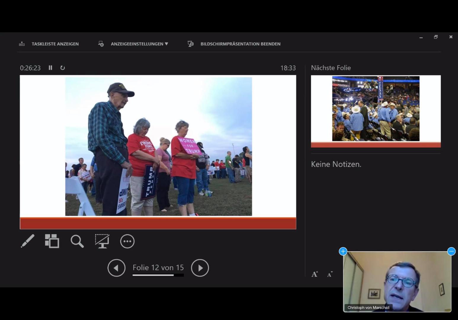The width and height of the screenshot is (458, 320).
Task: Click the Folie 12 von 15 label
Action: (158, 268)
